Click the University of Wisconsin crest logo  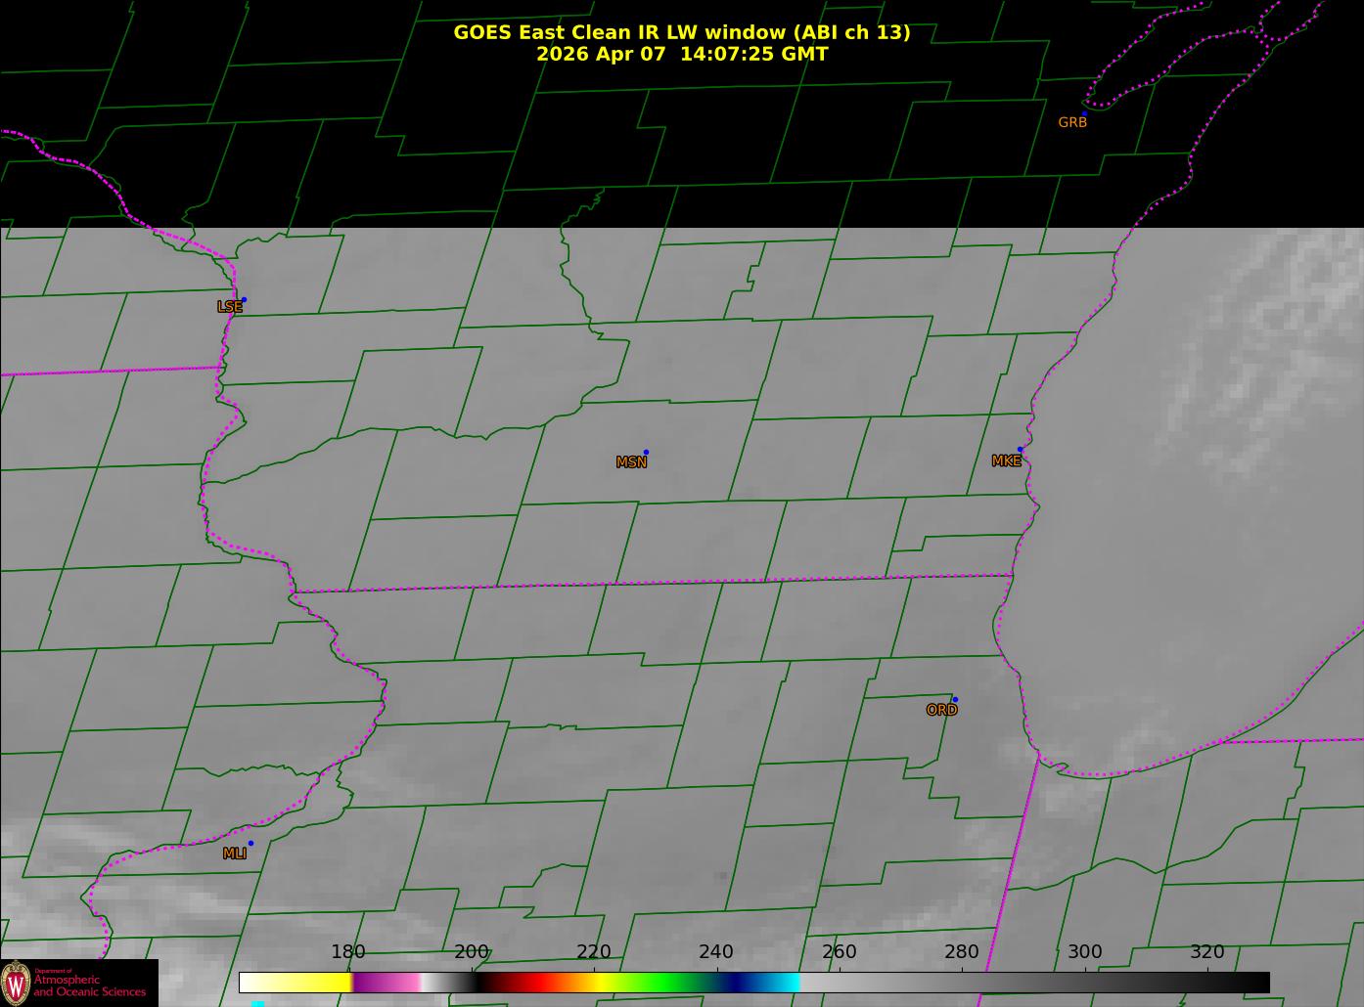[16, 983]
